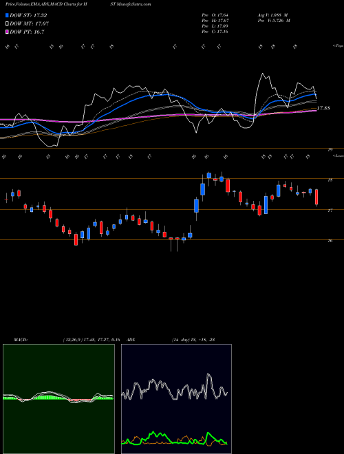
Task: Open the dark blue ADX indicator panel
Action: click(x=176, y=399)
